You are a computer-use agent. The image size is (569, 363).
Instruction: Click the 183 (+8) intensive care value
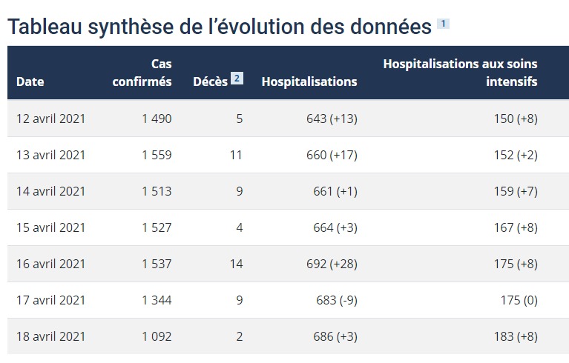516,336
